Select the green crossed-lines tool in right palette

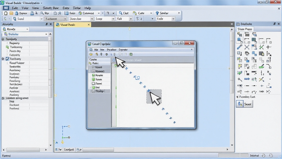click(x=262, y=47)
